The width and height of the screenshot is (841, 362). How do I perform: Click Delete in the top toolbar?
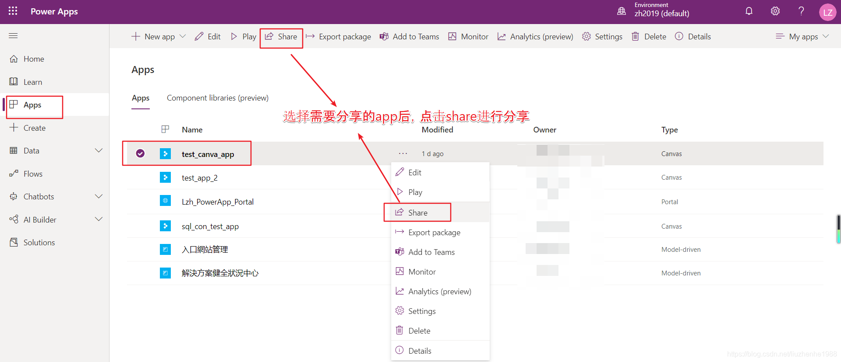coord(649,37)
